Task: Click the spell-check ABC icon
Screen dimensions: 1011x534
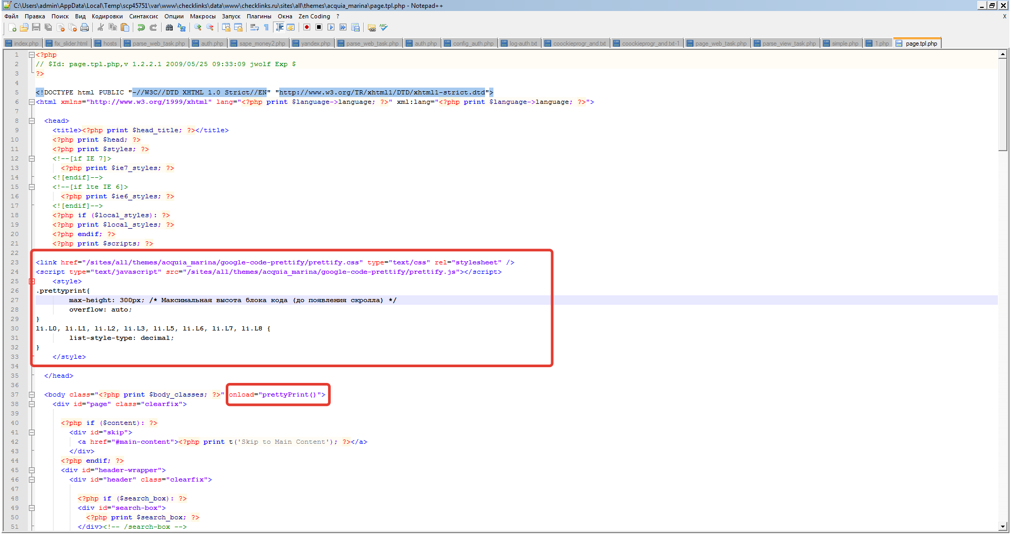Action: coord(384,28)
